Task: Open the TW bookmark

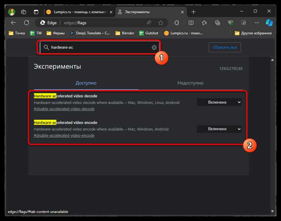Action: point(36,33)
